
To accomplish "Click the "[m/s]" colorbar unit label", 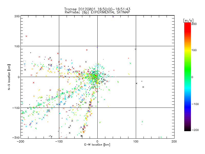I will (188, 21).
